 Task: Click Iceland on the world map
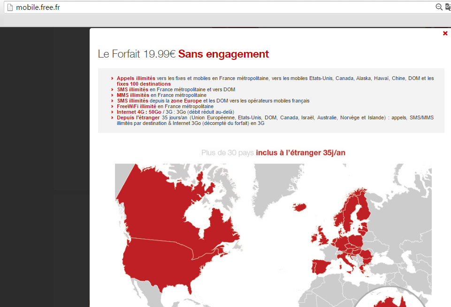click(299, 207)
